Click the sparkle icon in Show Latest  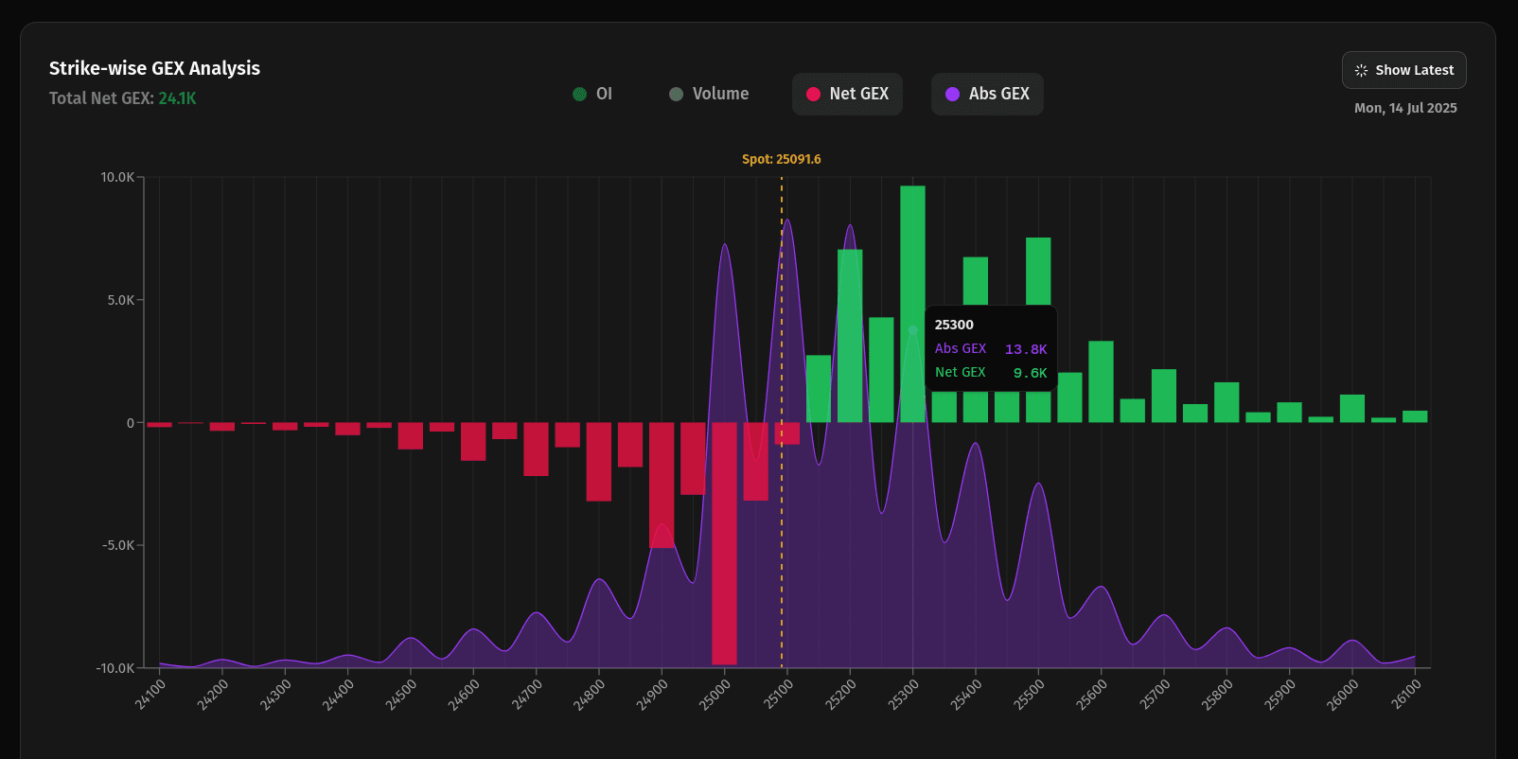pos(1361,70)
